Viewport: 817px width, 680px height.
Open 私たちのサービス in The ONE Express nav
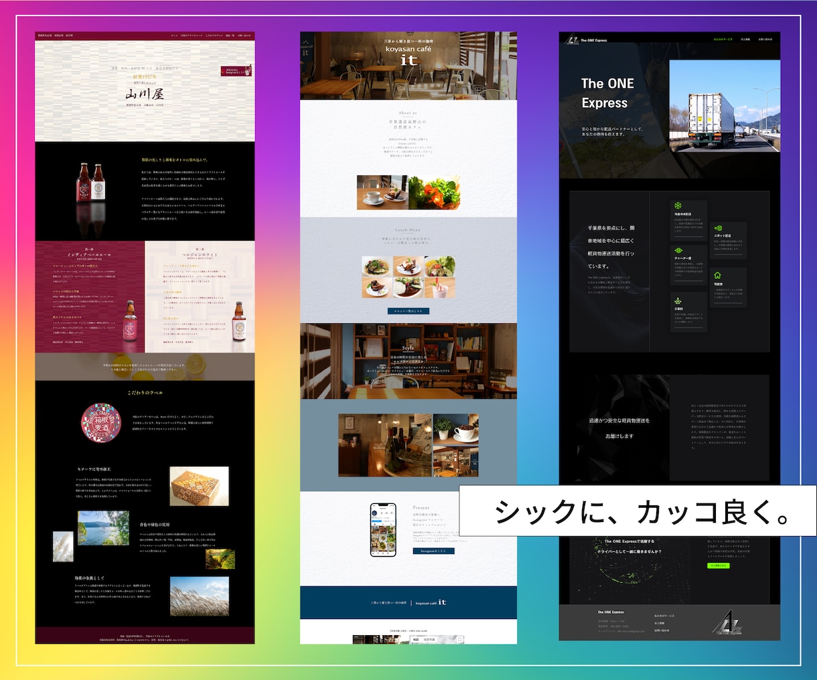pos(723,39)
